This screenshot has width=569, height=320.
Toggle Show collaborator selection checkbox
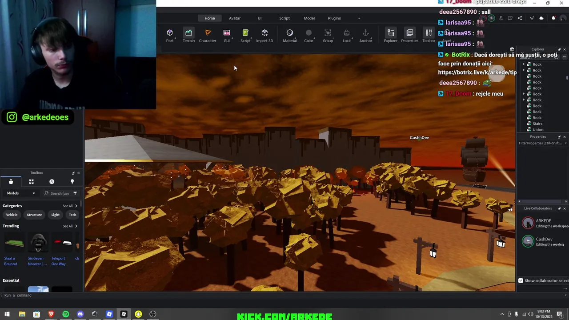521,280
